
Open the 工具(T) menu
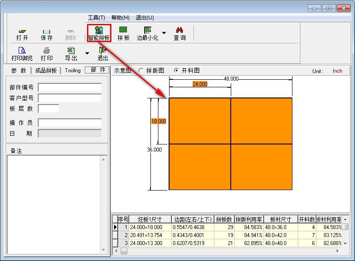click(x=96, y=18)
